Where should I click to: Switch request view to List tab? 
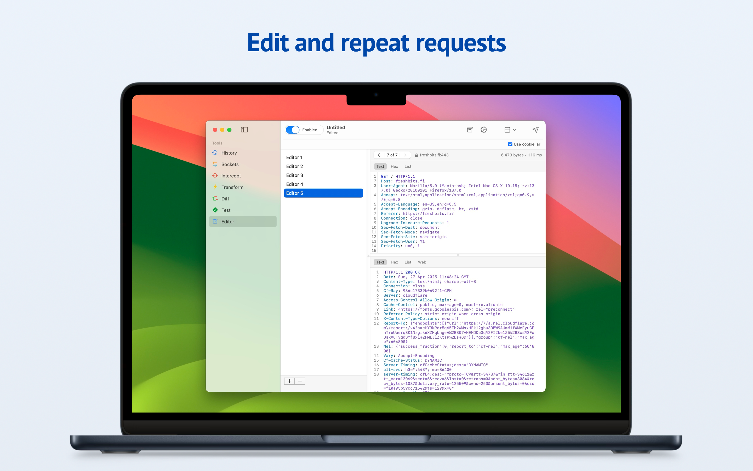408,166
